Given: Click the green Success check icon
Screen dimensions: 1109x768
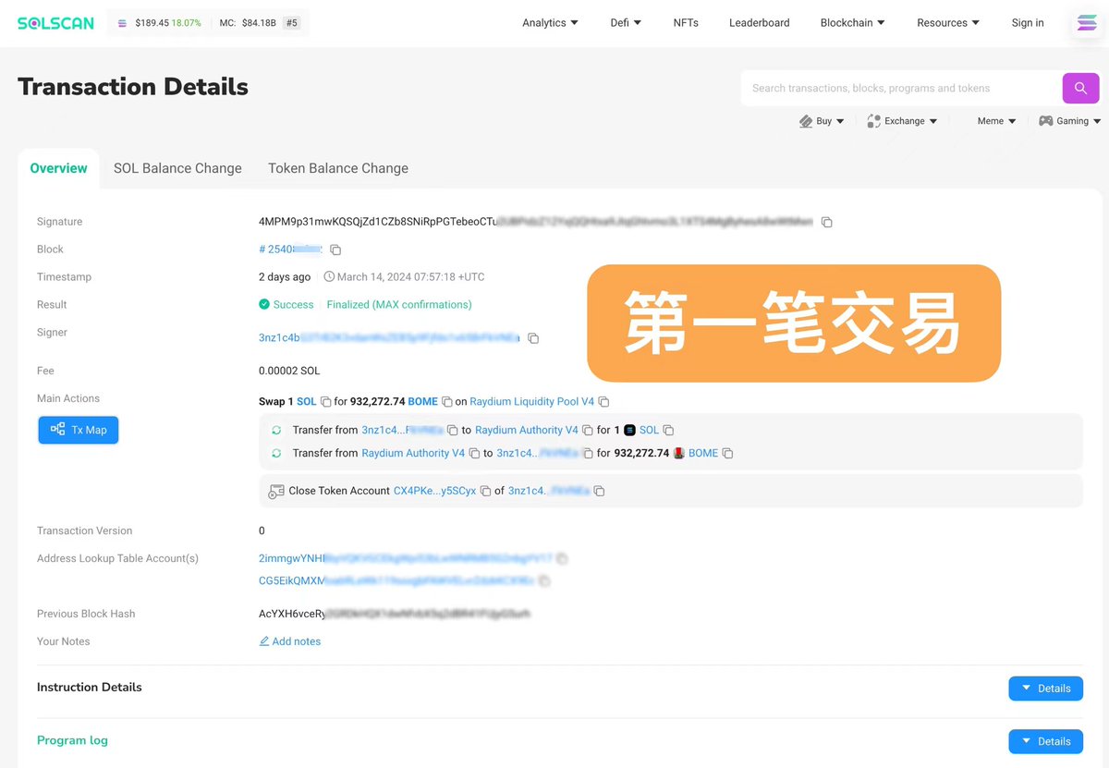Looking at the screenshot, I should [x=264, y=305].
